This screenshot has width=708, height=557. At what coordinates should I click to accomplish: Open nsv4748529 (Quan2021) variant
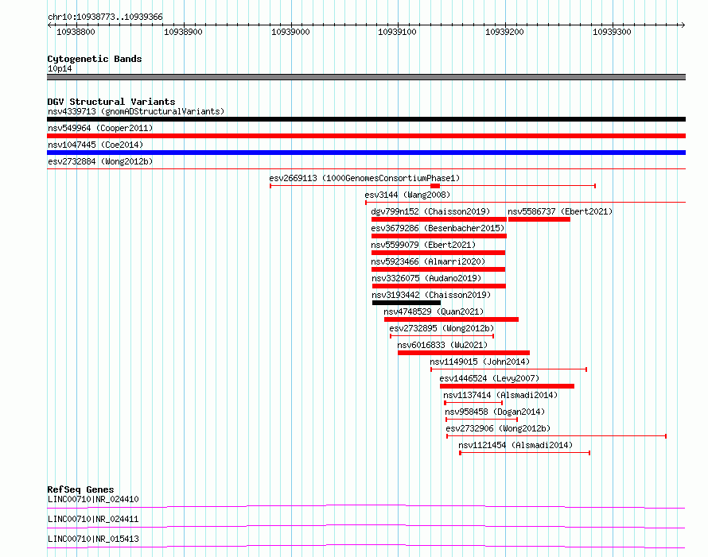434,311
